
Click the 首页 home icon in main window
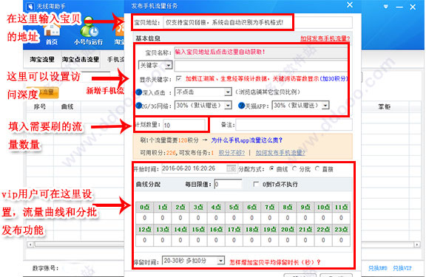point(52,30)
